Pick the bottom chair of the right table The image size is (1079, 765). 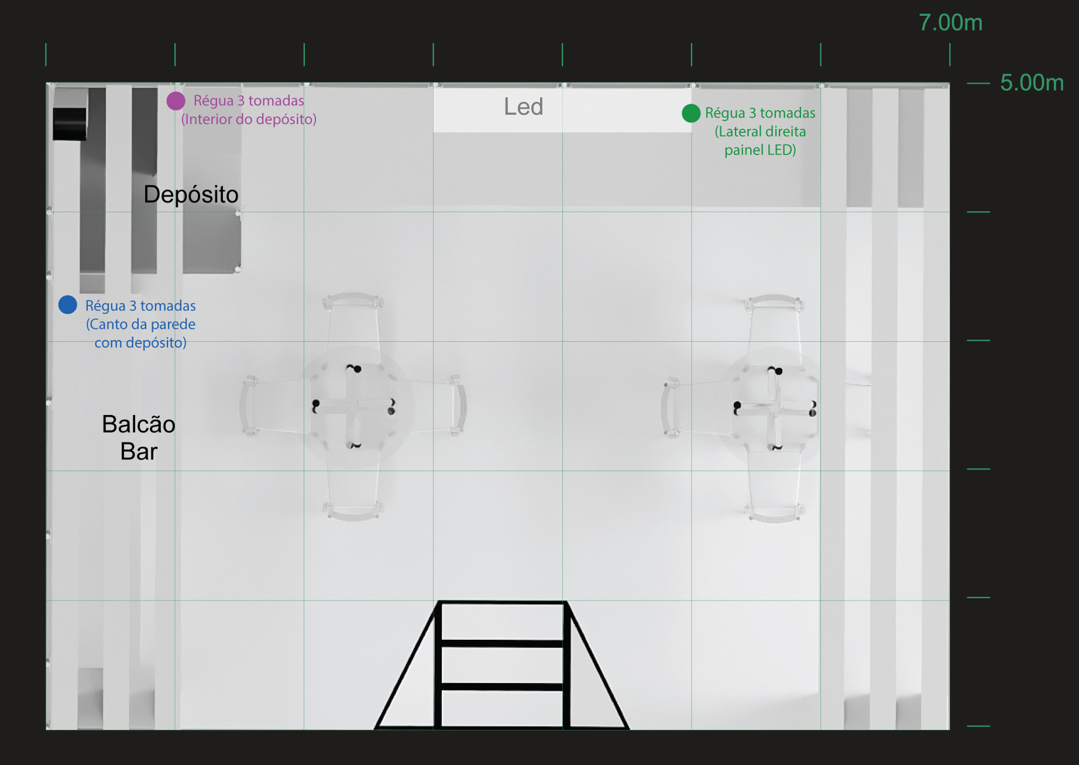click(x=774, y=495)
